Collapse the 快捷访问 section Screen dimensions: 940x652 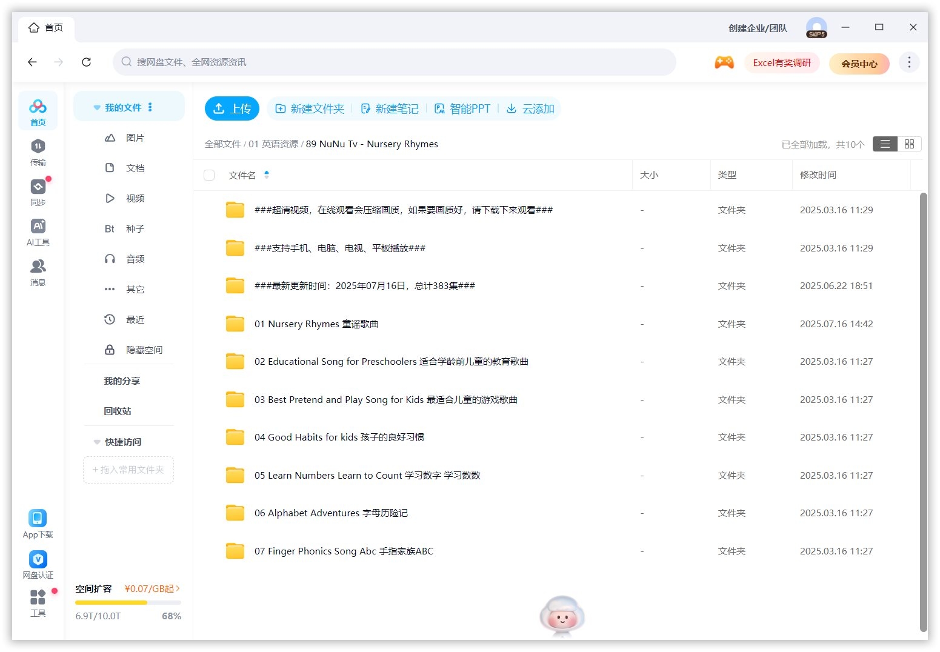click(97, 442)
